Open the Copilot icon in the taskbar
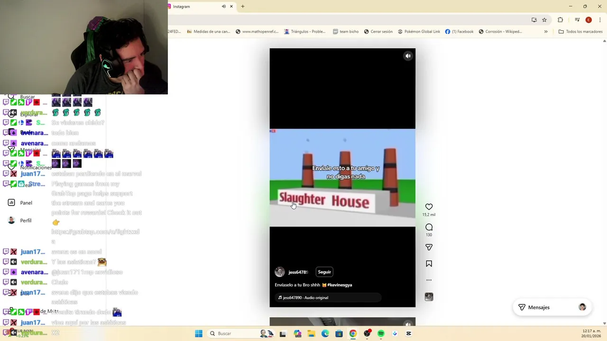Viewport: 607px width, 341px height. (x=297, y=333)
